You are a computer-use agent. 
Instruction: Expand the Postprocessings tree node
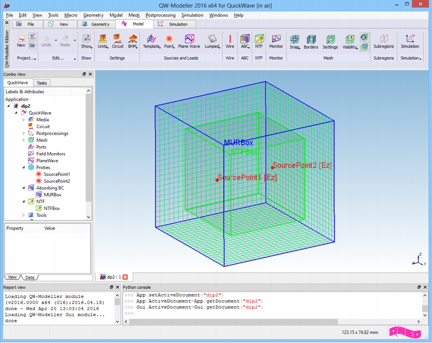(x=24, y=133)
